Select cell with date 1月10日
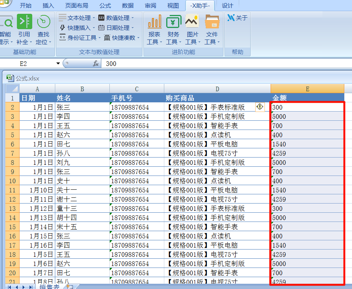352x289 pixels. pos(37,190)
